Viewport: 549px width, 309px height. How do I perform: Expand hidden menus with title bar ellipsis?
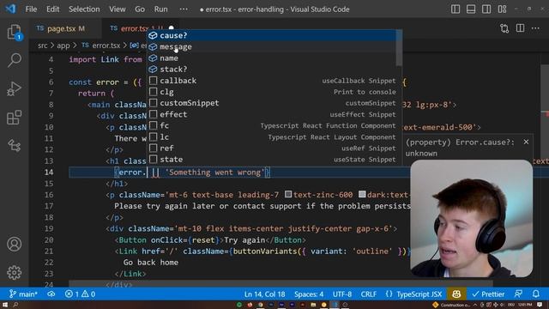tap(184, 9)
